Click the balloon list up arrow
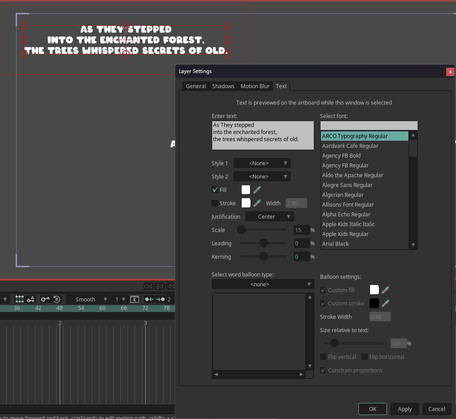This screenshot has width=456, height=419. pyautogui.click(x=310, y=297)
